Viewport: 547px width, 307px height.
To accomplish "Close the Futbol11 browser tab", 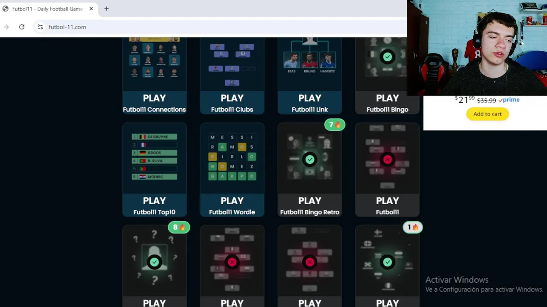I will coord(91,9).
